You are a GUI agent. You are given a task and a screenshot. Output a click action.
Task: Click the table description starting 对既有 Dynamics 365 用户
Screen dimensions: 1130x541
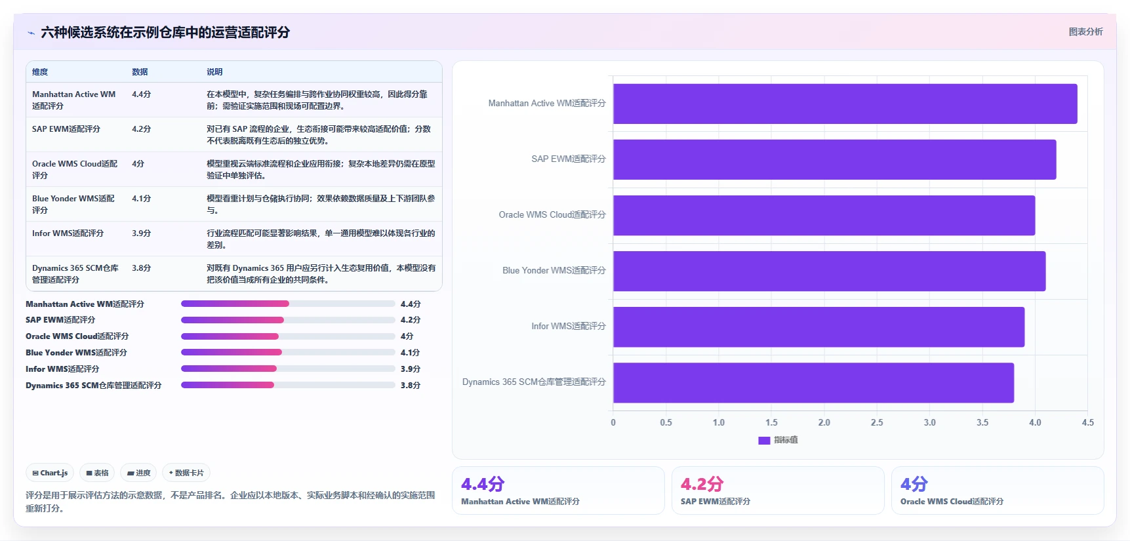click(321, 274)
